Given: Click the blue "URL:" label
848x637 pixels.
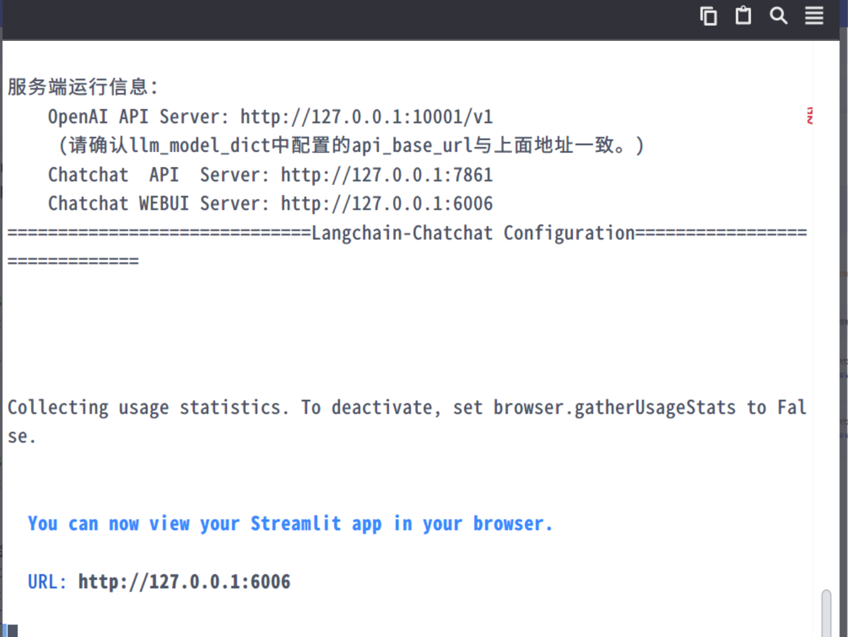Looking at the screenshot, I should [x=47, y=582].
